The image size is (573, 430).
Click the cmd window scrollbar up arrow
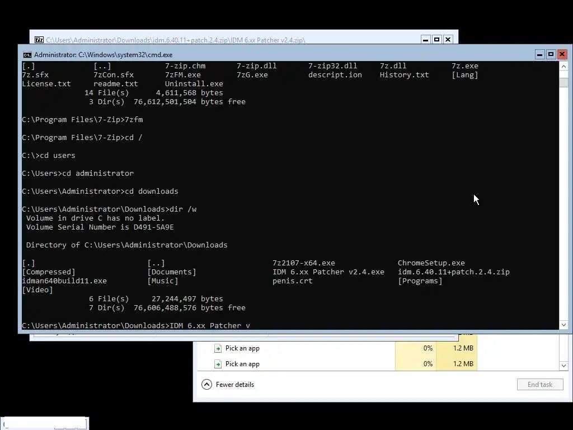click(x=563, y=66)
